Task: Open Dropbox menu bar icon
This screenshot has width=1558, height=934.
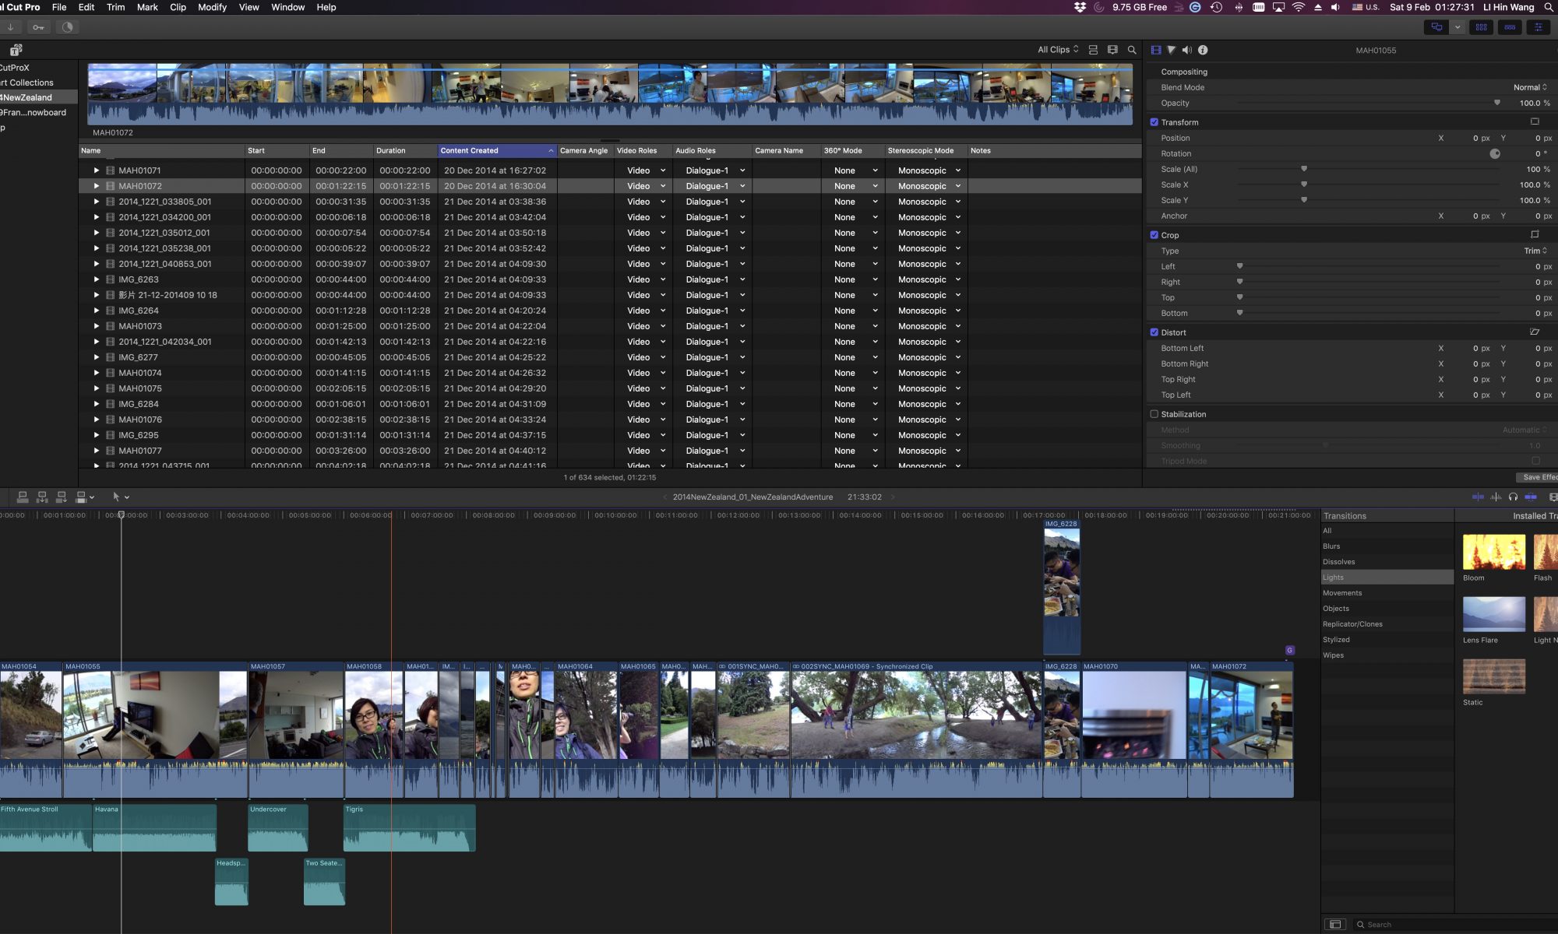Action: (x=1080, y=7)
